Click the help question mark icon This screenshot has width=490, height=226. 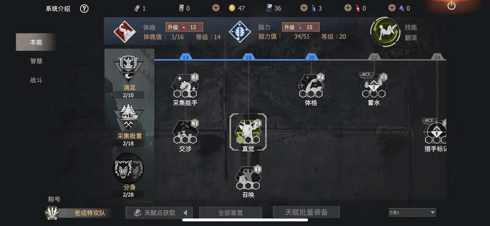(84, 9)
